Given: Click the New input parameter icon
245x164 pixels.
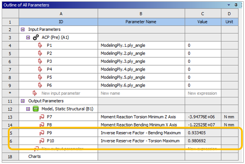Looking at the screenshot, I should pos(35,93).
